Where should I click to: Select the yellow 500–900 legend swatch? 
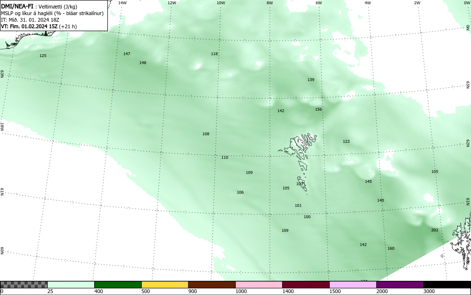[165, 285]
